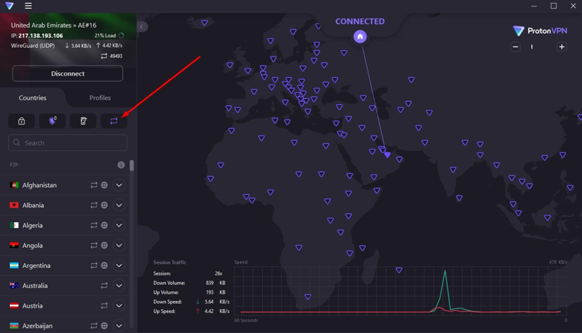
Task: Collapse the sidebar with arrow icon
Action: (142, 27)
